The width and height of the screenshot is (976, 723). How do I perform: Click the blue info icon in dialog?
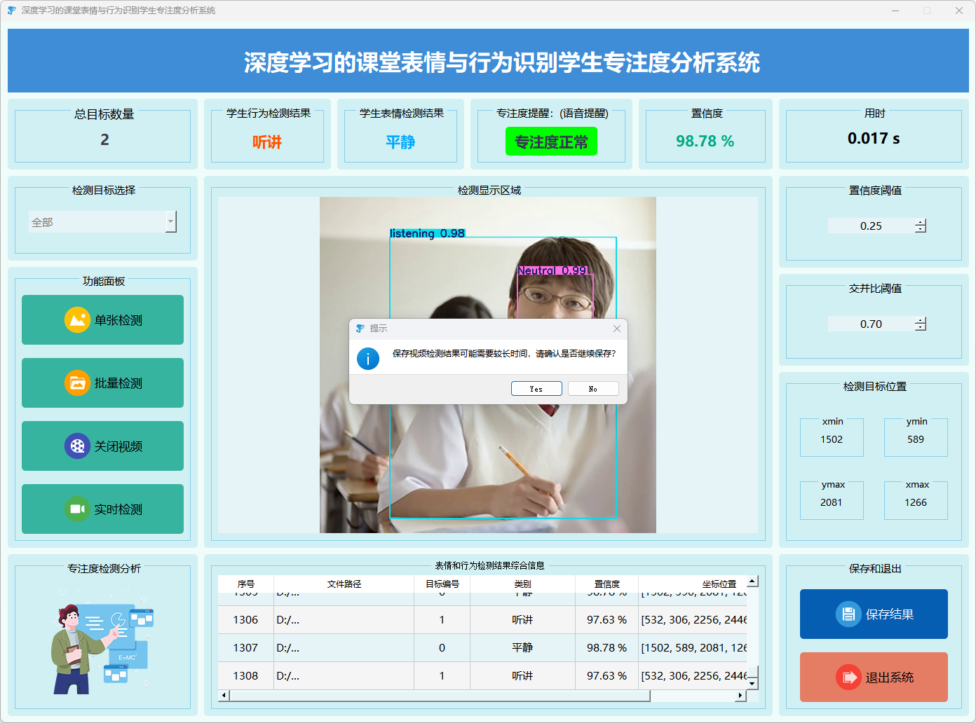pos(368,359)
